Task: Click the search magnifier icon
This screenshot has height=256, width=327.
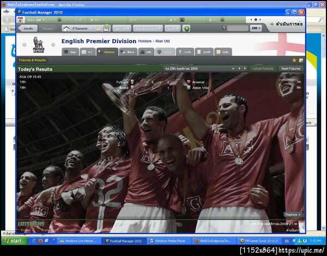Action: point(223,28)
